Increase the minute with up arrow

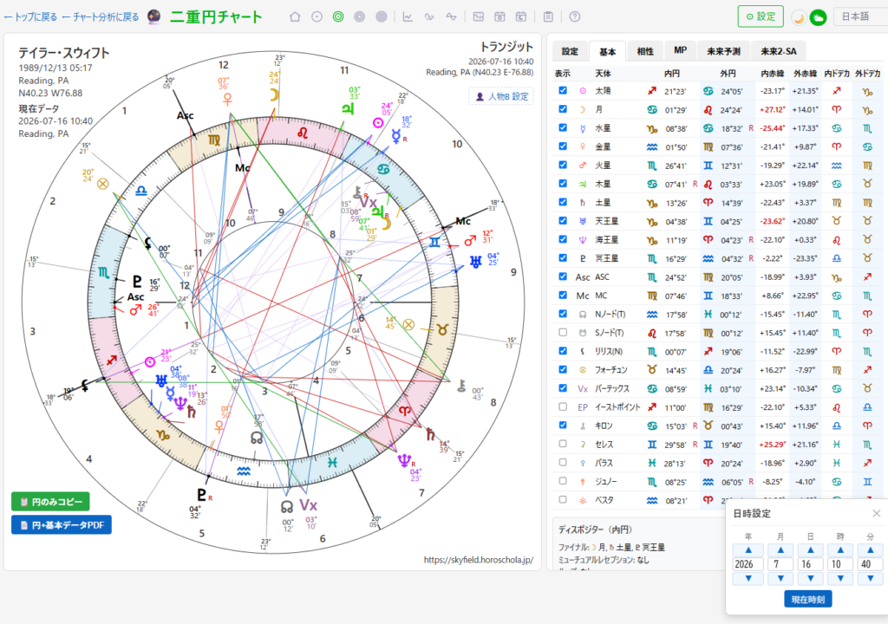coord(871,549)
